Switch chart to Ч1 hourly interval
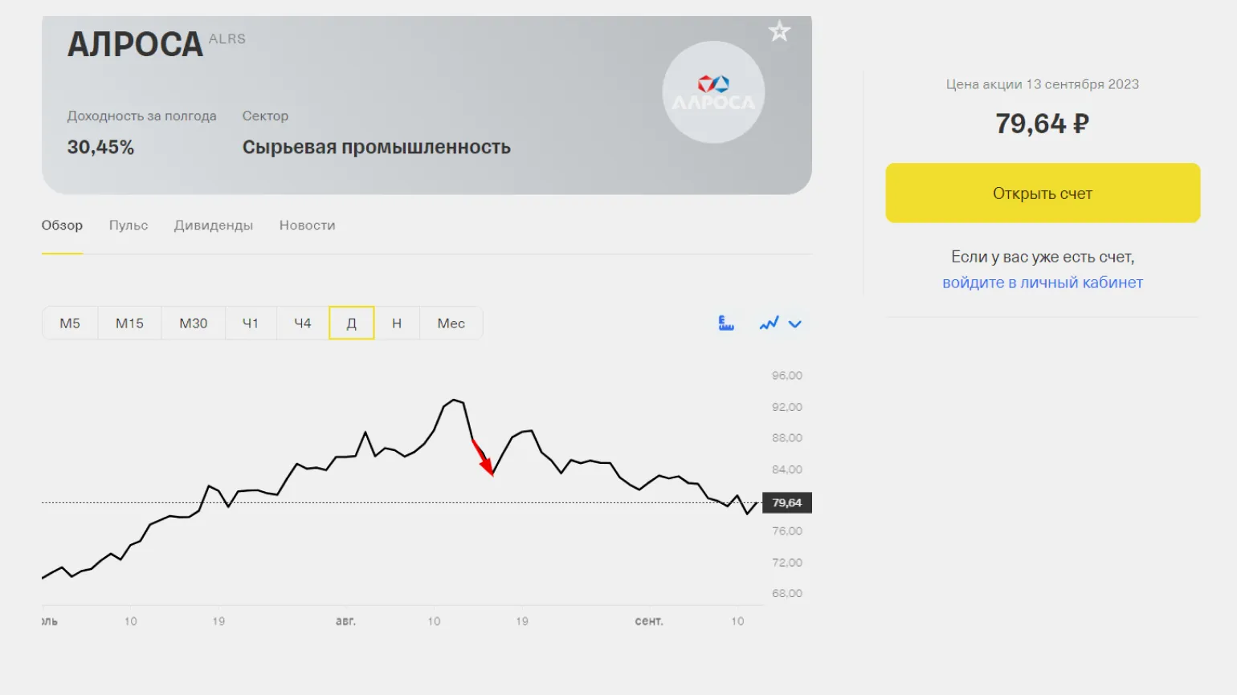Viewport: 1237px width, 695px height. pos(251,323)
